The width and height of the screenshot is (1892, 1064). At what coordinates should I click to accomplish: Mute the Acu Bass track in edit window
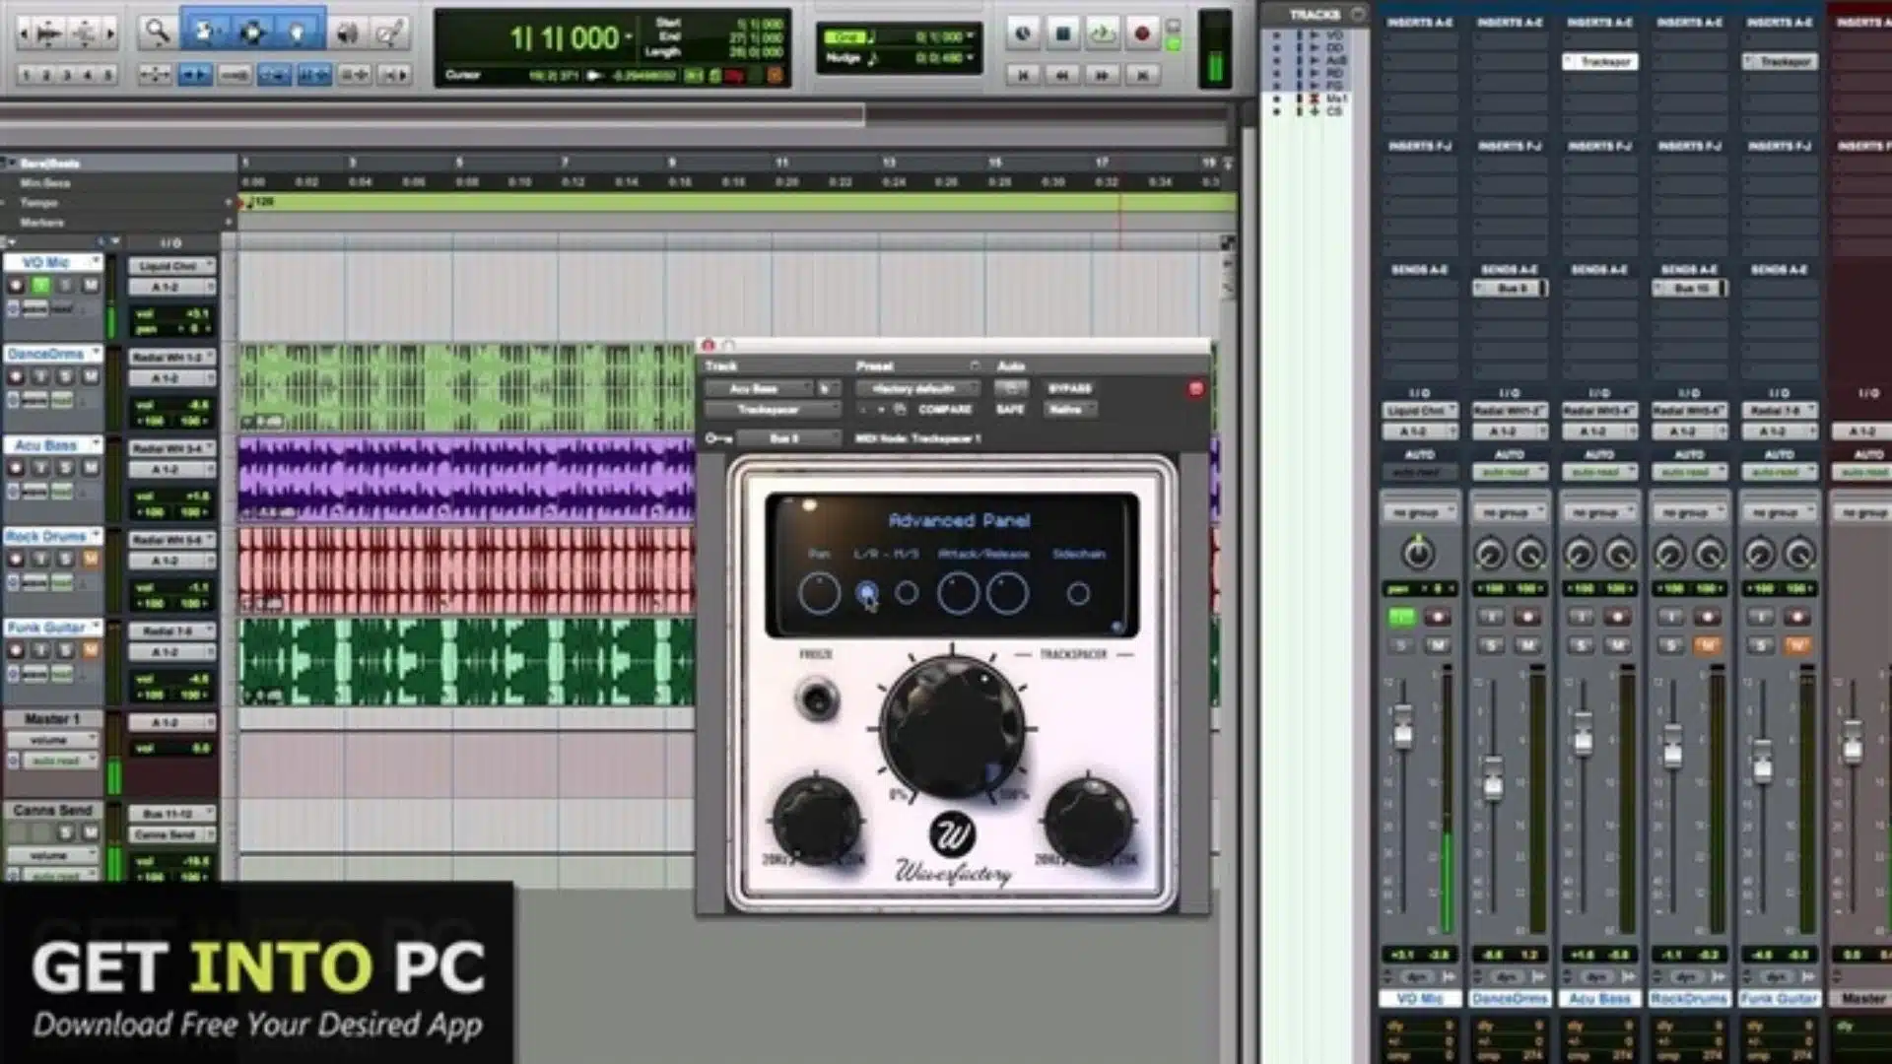point(91,468)
